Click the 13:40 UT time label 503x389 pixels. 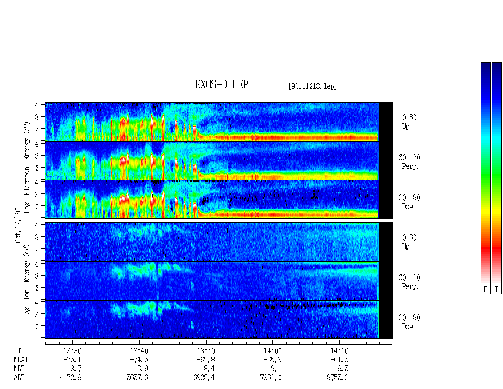139,351
